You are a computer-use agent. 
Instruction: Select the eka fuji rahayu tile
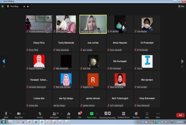tap(66, 98)
